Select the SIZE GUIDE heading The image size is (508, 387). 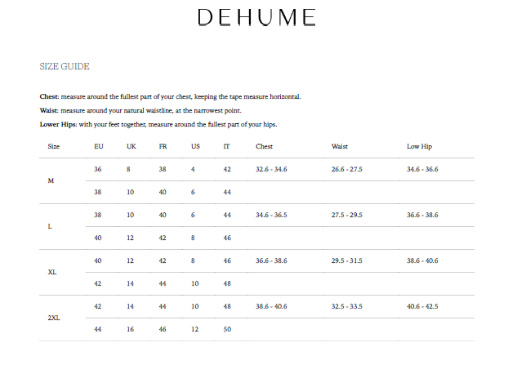click(x=65, y=66)
